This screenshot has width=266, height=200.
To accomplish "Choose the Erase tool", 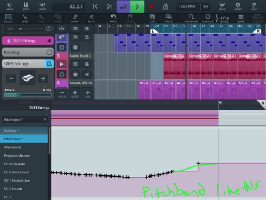I will point(58,19).
